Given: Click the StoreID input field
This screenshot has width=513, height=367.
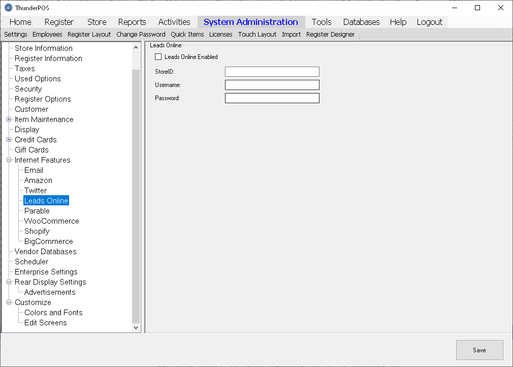Looking at the screenshot, I should click(272, 72).
